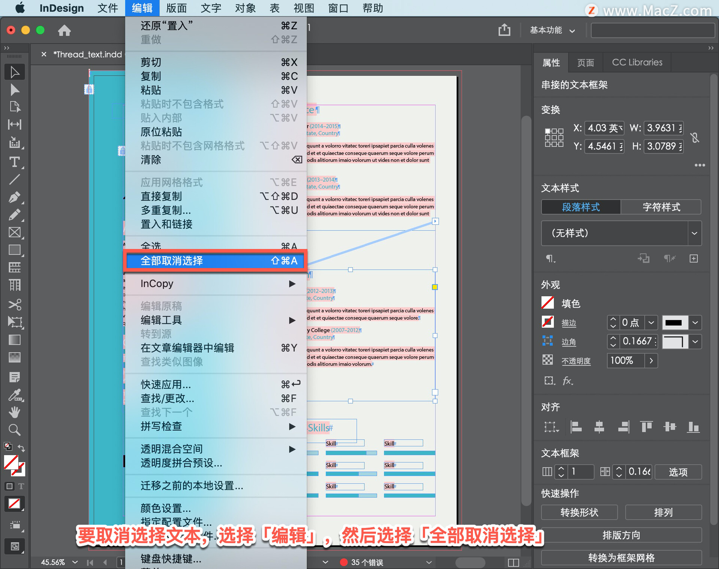Viewport: 719px width, 569px height.
Task: Click align top edges icon
Action: (646, 427)
